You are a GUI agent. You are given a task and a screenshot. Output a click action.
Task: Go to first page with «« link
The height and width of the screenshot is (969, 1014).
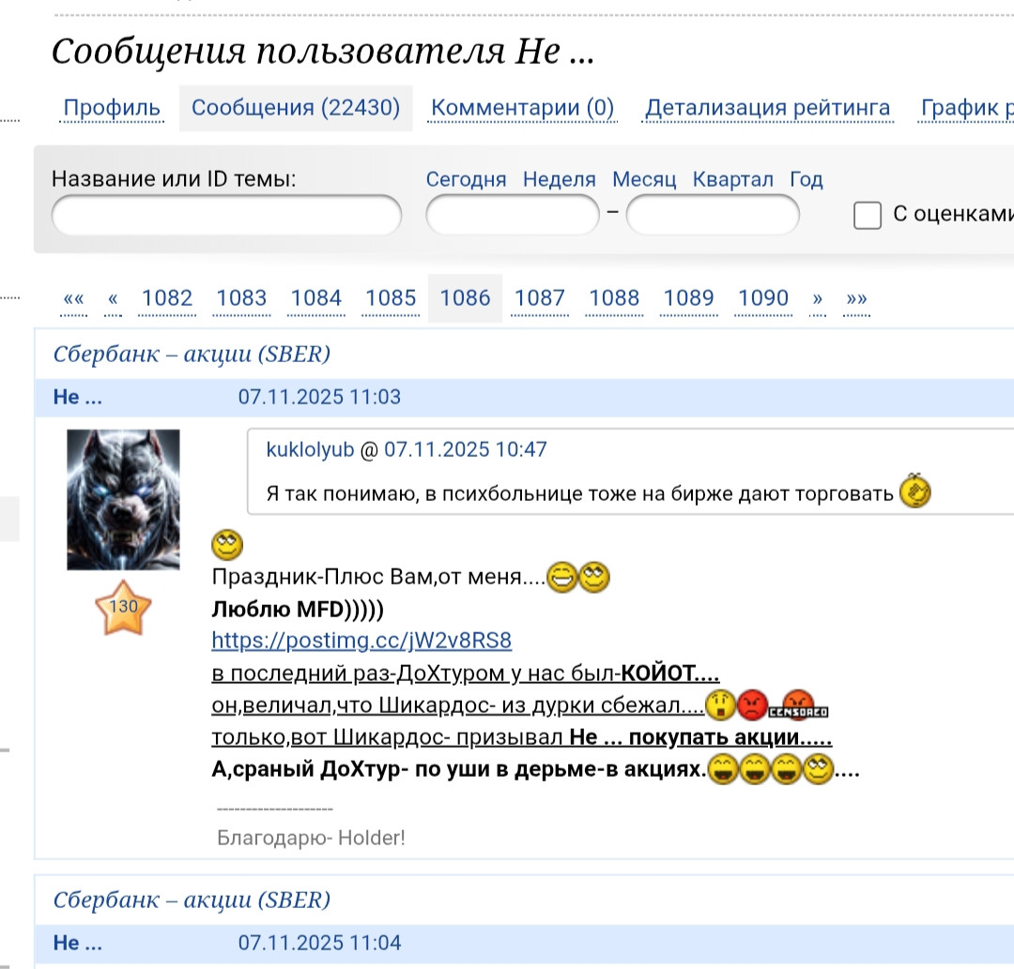pyautogui.click(x=74, y=298)
